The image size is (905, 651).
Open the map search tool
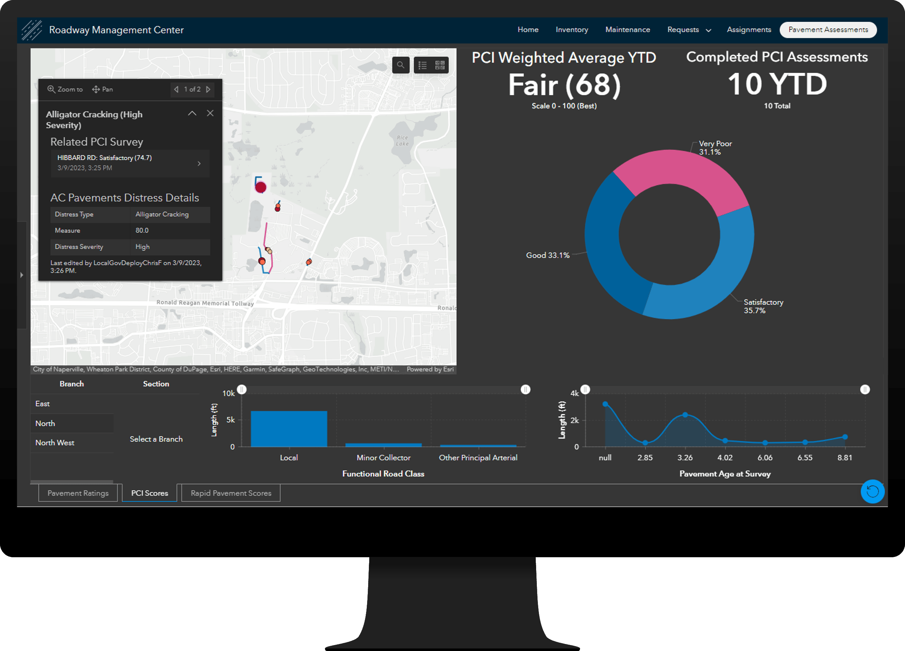pyautogui.click(x=401, y=65)
